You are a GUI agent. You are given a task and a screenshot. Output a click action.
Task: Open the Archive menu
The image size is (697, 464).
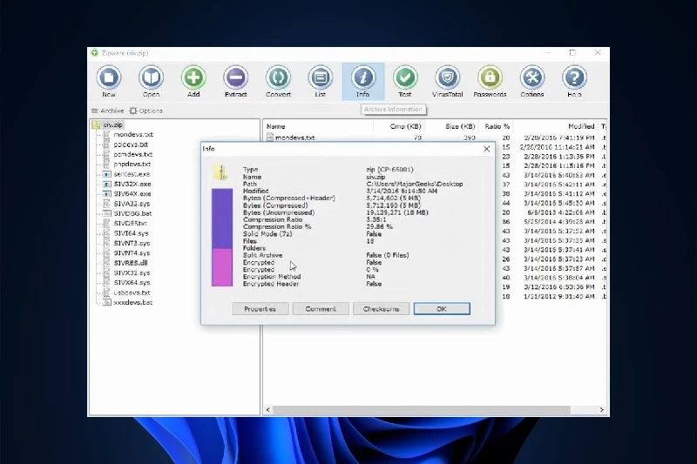point(107,111)
